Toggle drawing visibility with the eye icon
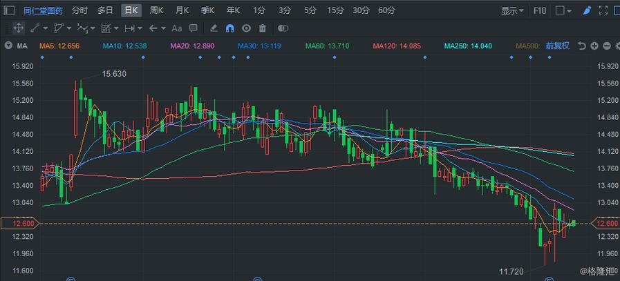 (x=247, y=28)
